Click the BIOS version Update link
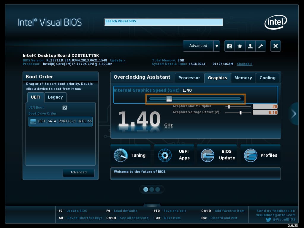 (118, 60)
